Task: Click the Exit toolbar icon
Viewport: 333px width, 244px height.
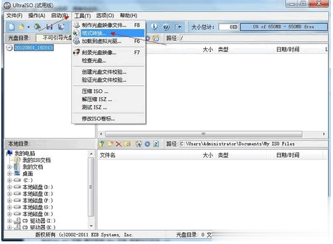Action: (178, 27)
